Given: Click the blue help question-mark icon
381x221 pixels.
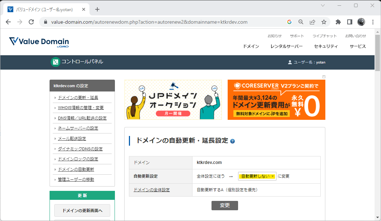Looking at the screenshot, I should (233, 141).
